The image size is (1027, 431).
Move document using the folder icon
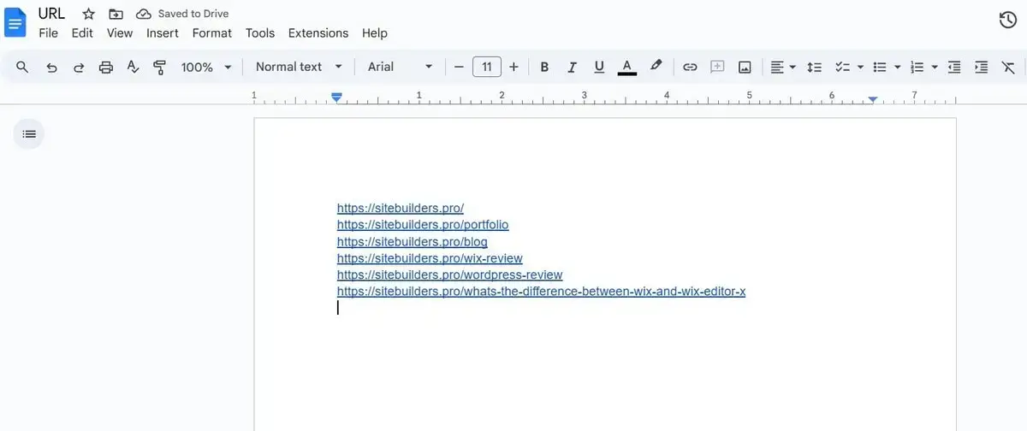coord(116,14)
